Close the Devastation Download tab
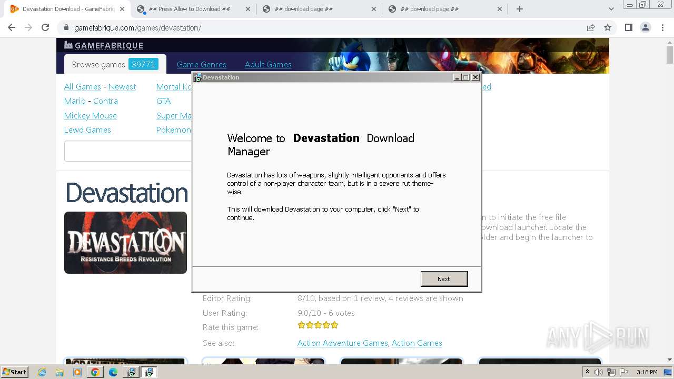 (x=122, y=9)
